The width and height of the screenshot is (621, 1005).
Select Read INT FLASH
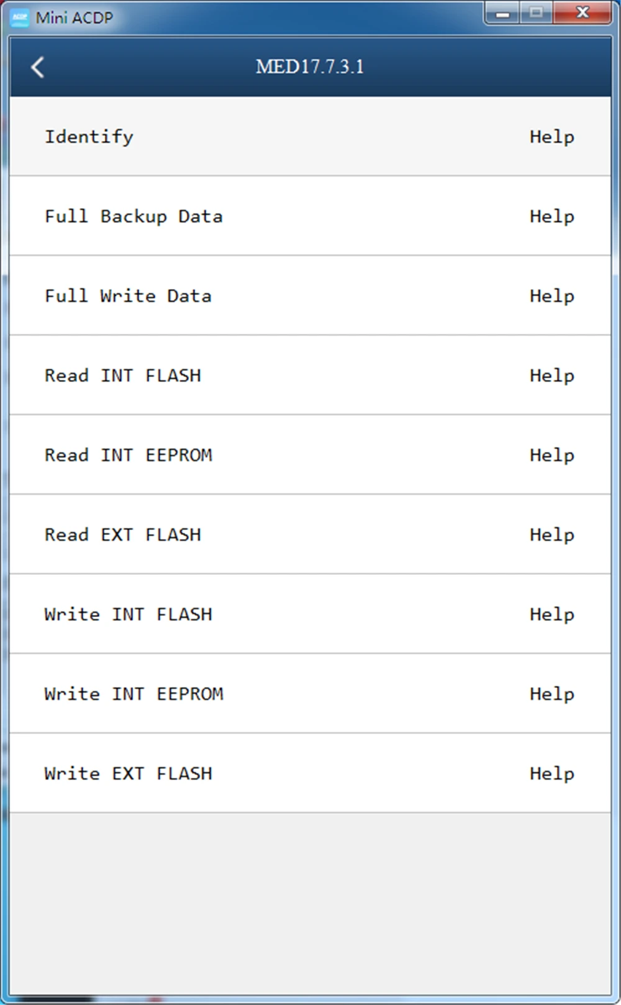click(x=123, y=376)
